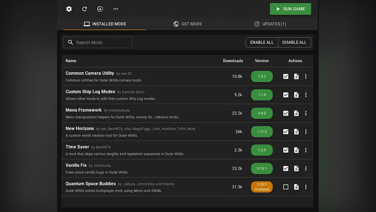Open readme for Menu Framework
Screen dimensions: 376x212
coord(296,113)
